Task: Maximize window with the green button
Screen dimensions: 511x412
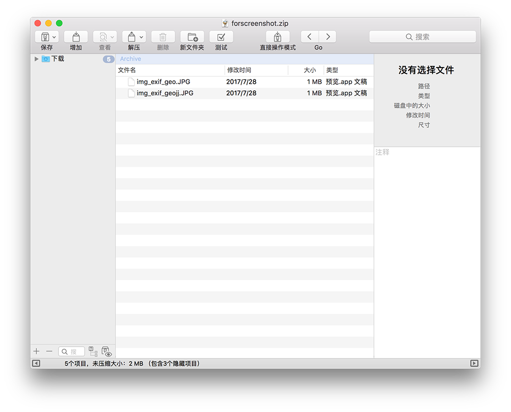Action: tap(59, 23)
